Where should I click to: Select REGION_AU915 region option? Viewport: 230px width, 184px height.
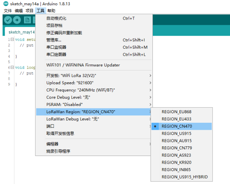[182, 140]
